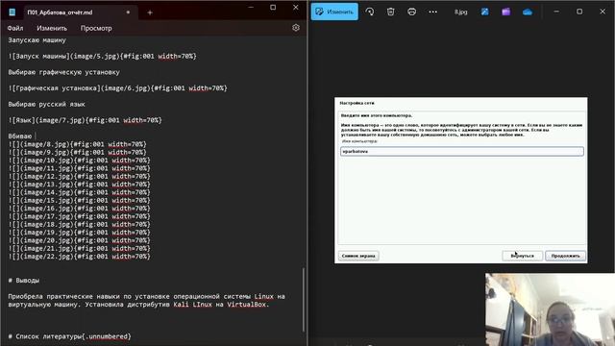Open the Файл menu in Notepad
The height and width of the screenshot is (346, 615).
pyautogui.click(x=15, y=28)
